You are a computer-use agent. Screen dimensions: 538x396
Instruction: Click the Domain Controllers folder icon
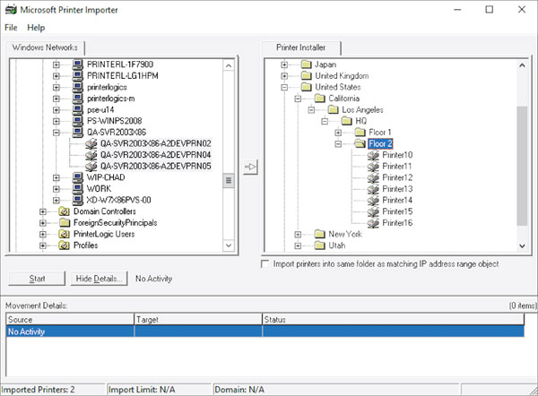65,211
